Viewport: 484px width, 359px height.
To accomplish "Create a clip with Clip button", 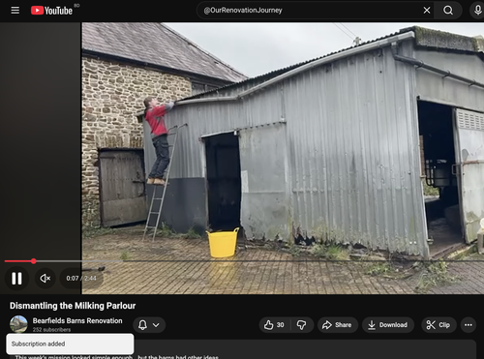I will (x=439, y=325).
